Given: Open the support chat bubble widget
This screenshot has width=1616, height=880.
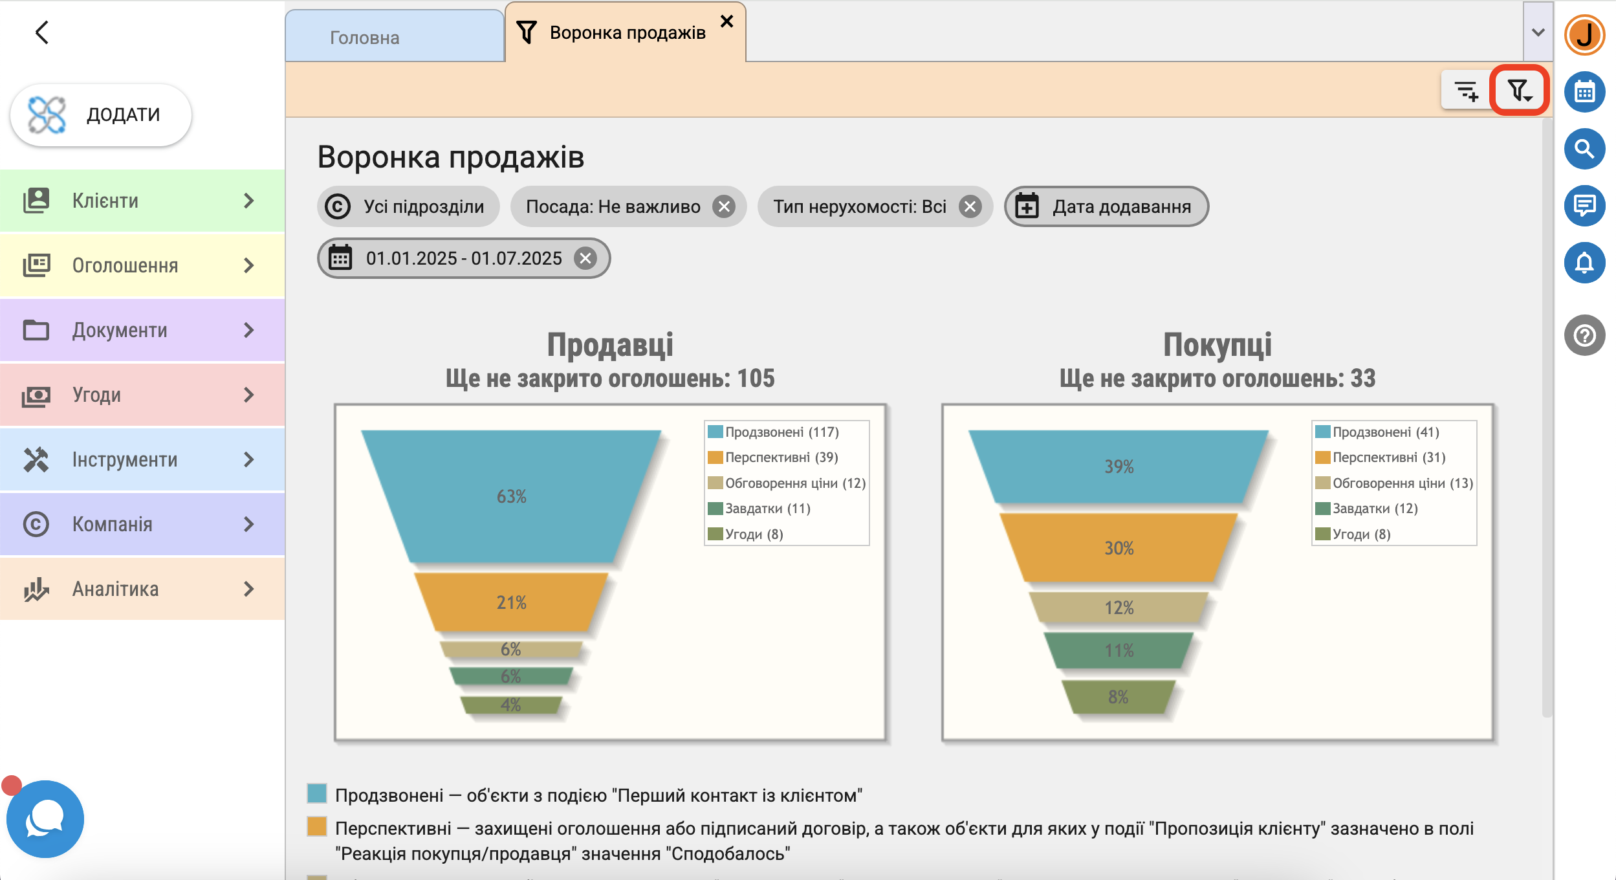Looking at the screenshot, I should pyautogui.click(x=45, y=819).
